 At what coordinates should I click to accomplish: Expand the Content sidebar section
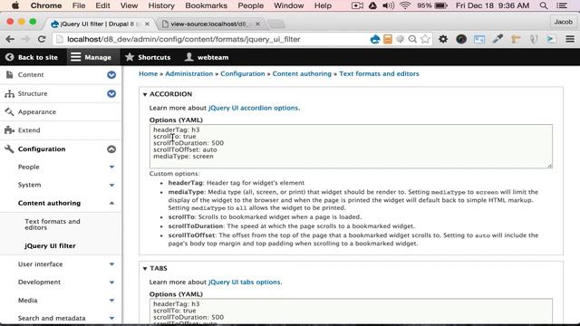[111, 75]
